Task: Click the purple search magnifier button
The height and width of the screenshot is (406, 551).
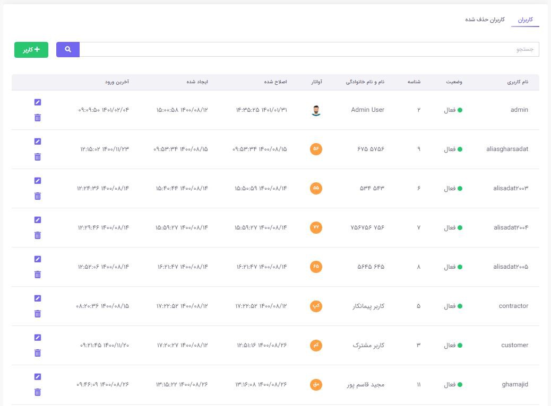Action: point(68,49)
